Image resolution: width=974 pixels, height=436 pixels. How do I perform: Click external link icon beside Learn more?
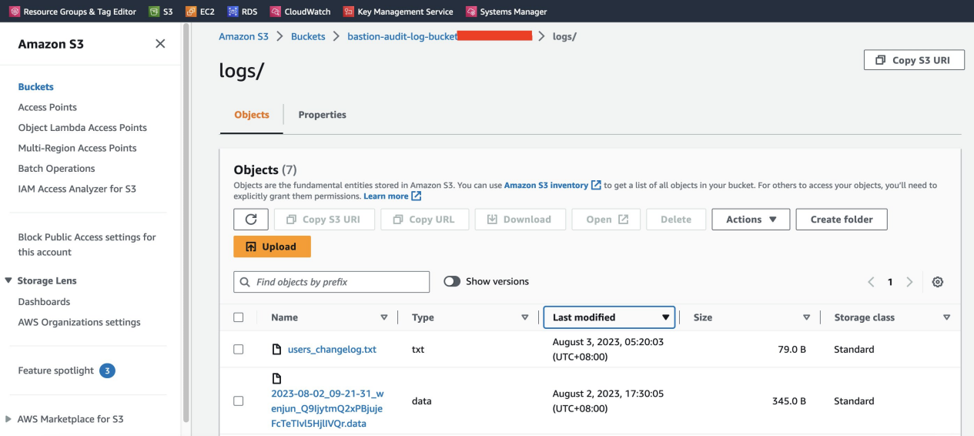point(417,196)
